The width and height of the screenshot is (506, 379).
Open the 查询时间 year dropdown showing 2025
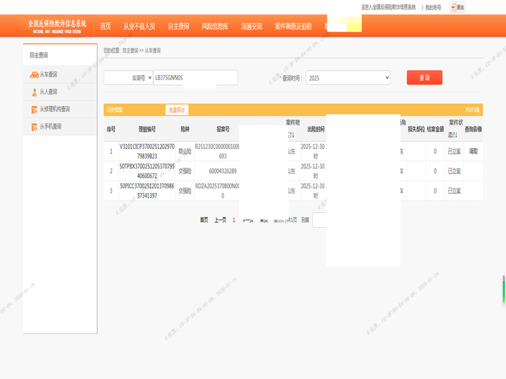pyautogui.click(x=348, y=78)
